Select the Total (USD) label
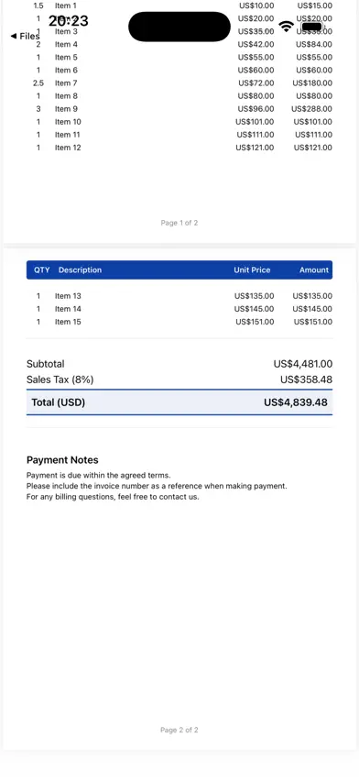This screenshot has height=781, width=359. click(x=59, y=402)
